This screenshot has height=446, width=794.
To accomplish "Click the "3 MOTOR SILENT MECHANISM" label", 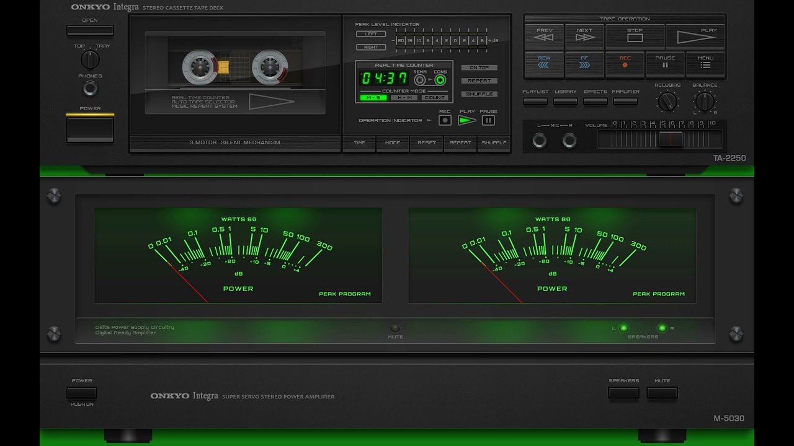I will pyautogui.click(x=234, y=142).
